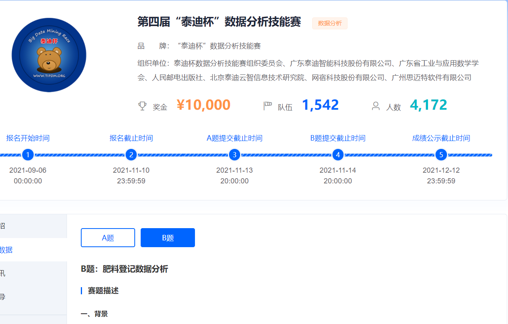Click the date 2021-12-12
This screenshot has height=324, width=508.
(x=441, y=170)
